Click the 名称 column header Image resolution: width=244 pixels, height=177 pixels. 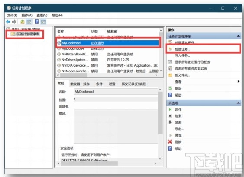[x=61, y=32]
